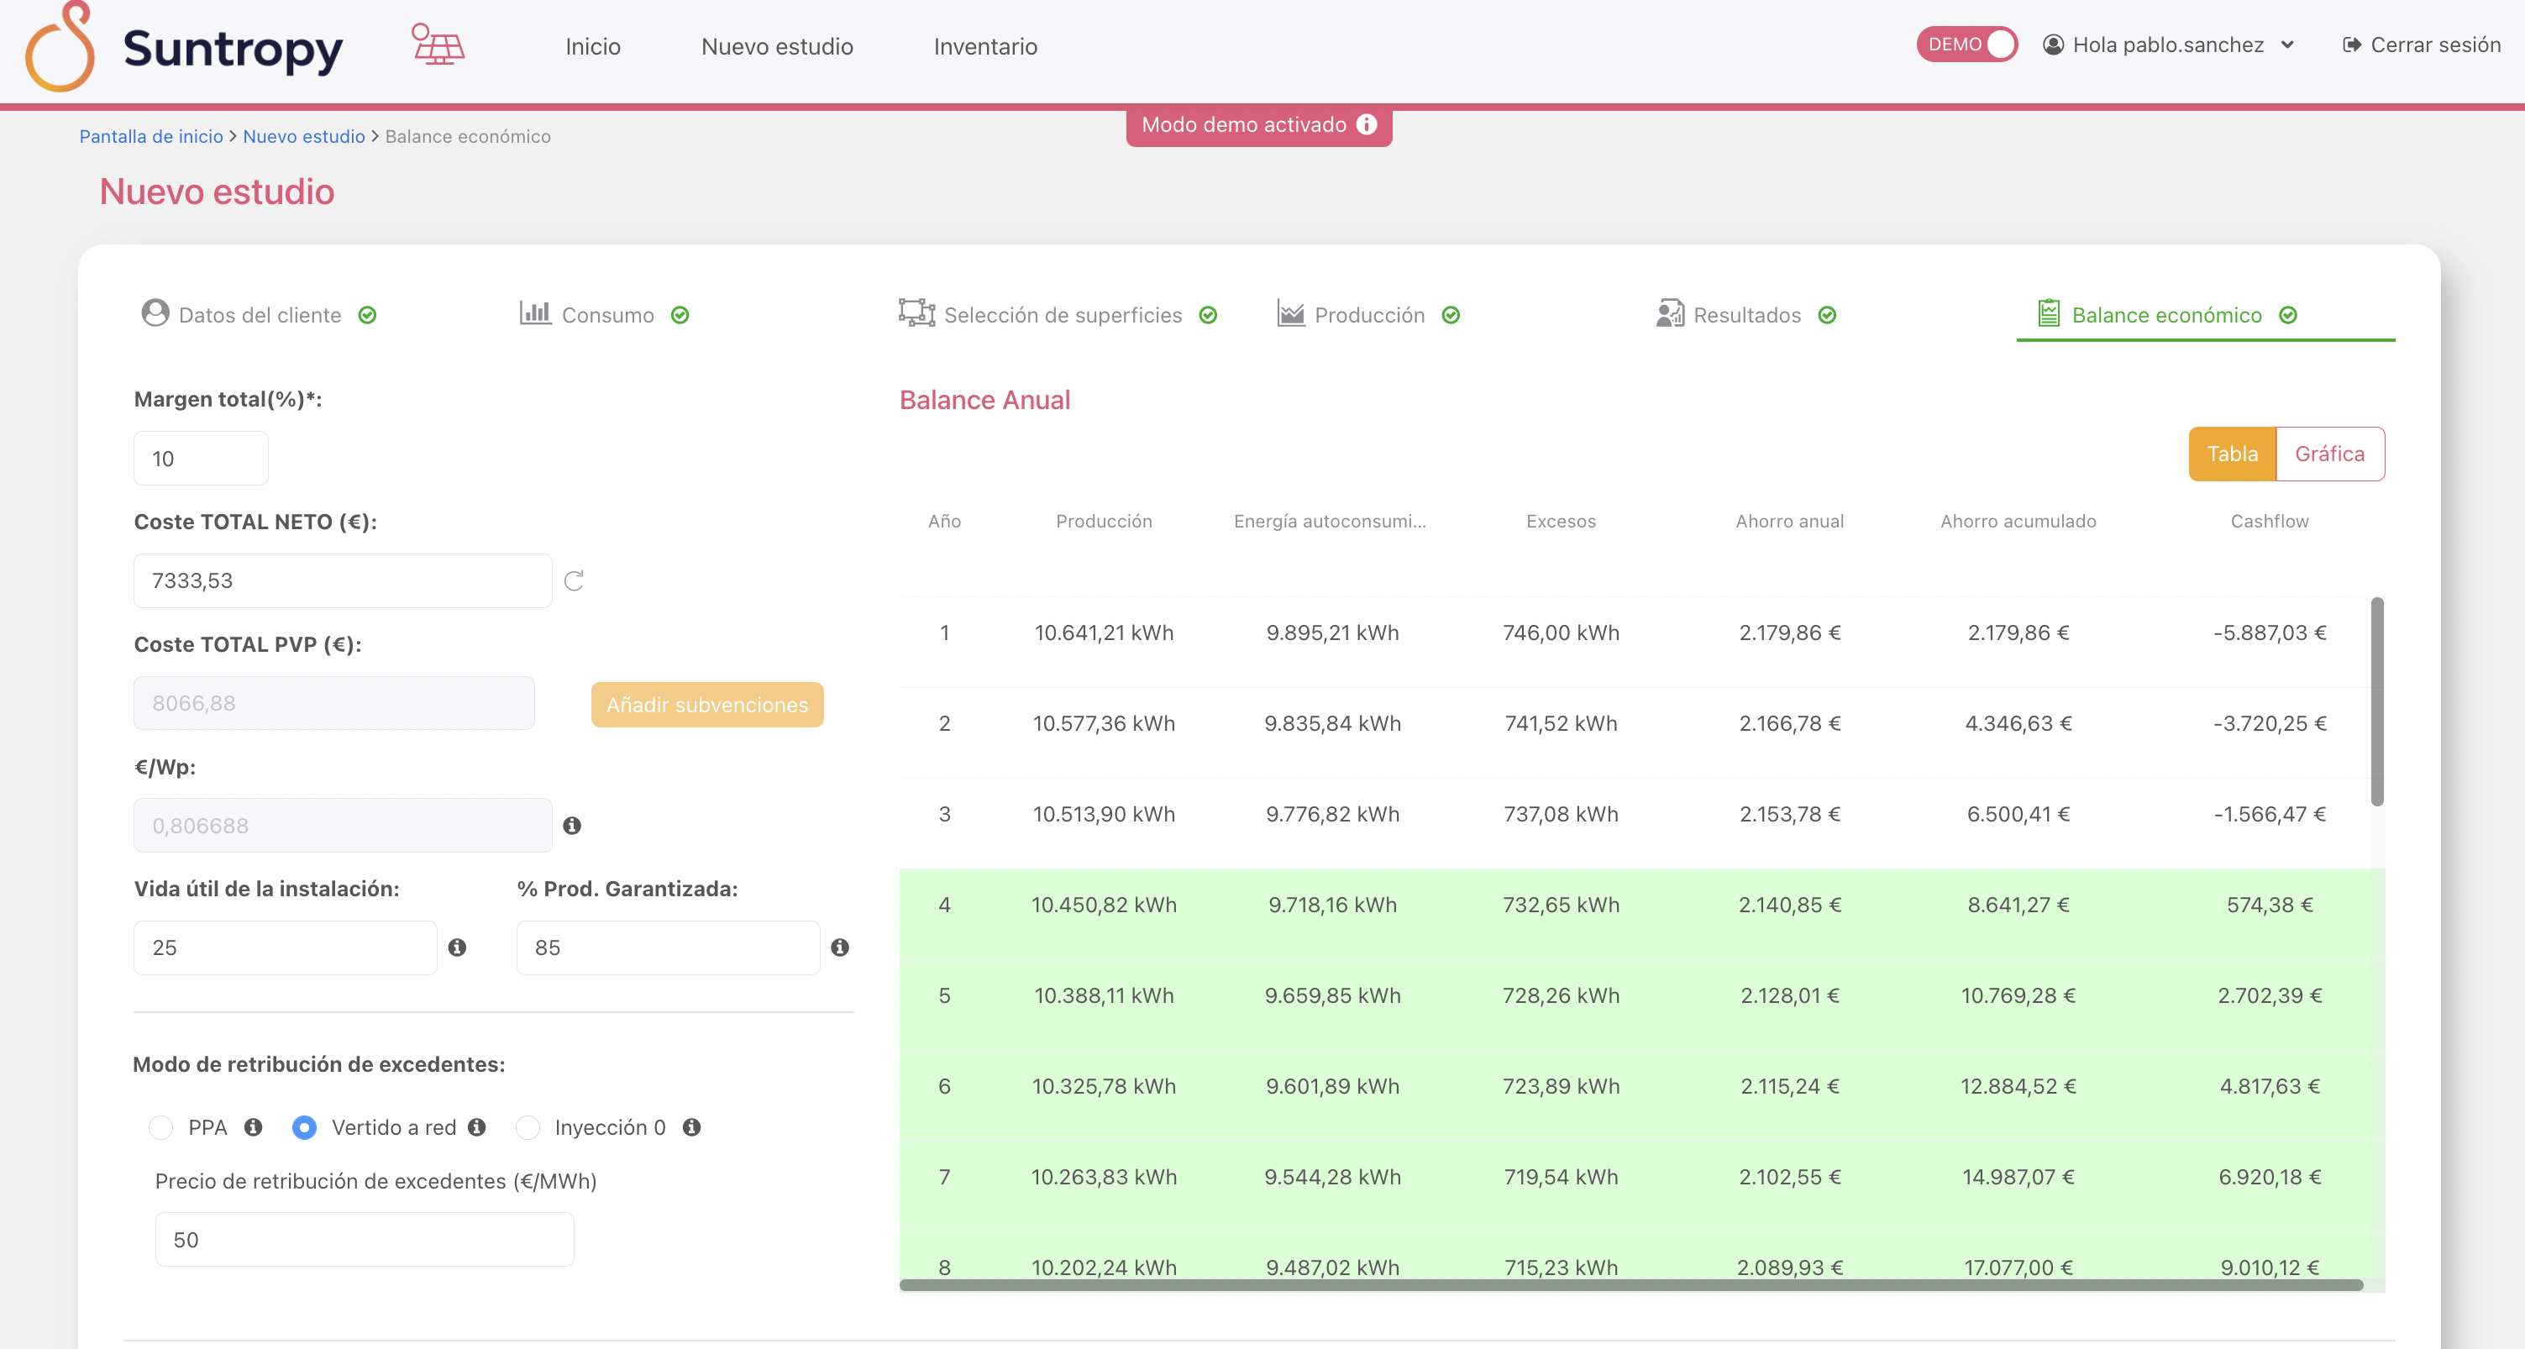
Task: Toggle the DEMO mode switch off
Action: (1966, 45)
